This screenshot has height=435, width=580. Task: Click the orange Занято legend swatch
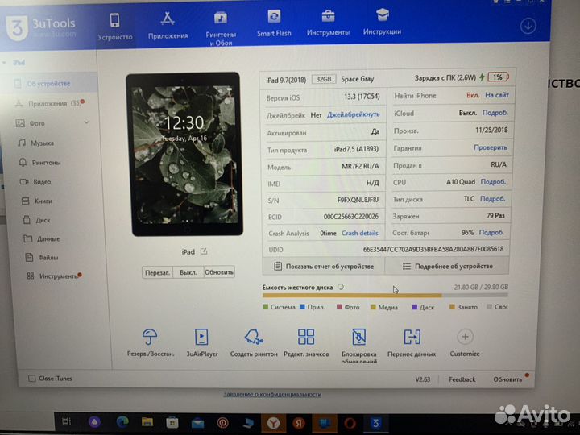click(x=452, y=307)
